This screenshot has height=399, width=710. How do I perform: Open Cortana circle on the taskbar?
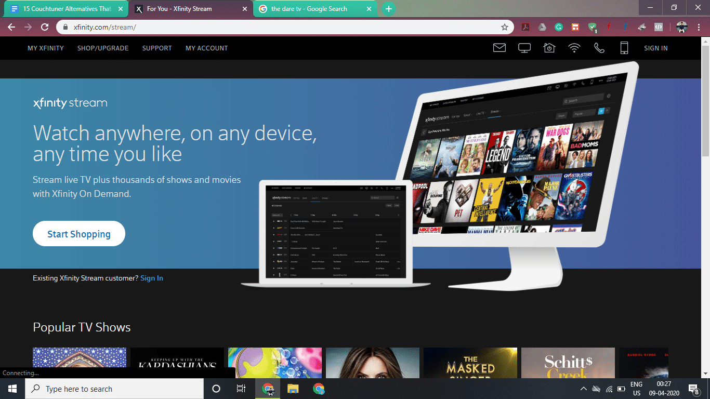(x=216, y=389)
